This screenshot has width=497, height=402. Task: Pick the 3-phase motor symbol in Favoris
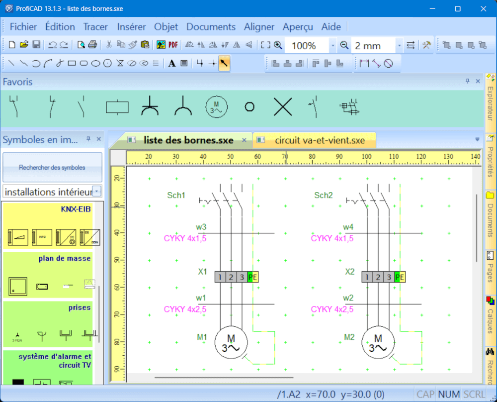(x=216, y=107)
